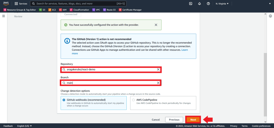Open the info panel icon at right
274x128 pixels.
coord(270,16)
